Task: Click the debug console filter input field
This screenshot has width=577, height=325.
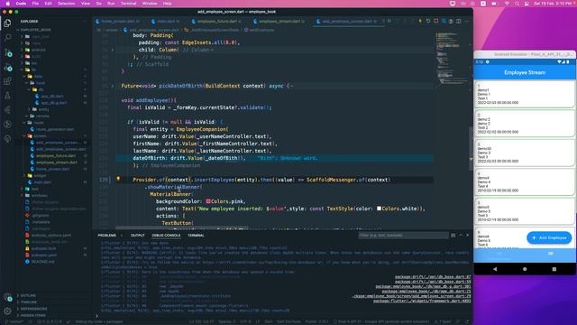Action: pos(403,235)
